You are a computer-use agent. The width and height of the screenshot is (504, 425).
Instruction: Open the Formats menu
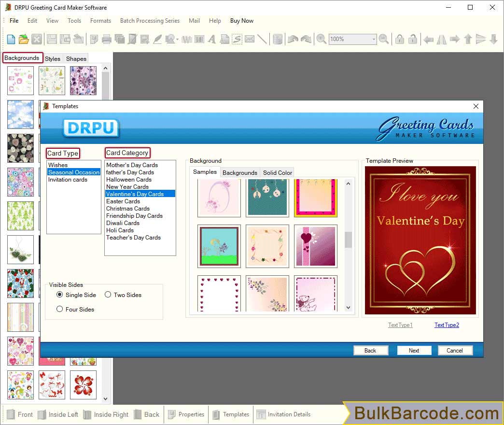click(x=100, y=21)
